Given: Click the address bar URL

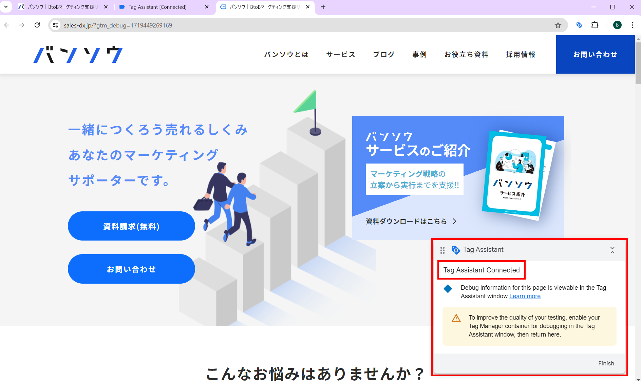Looking at the screenshot, I should 118,25.
